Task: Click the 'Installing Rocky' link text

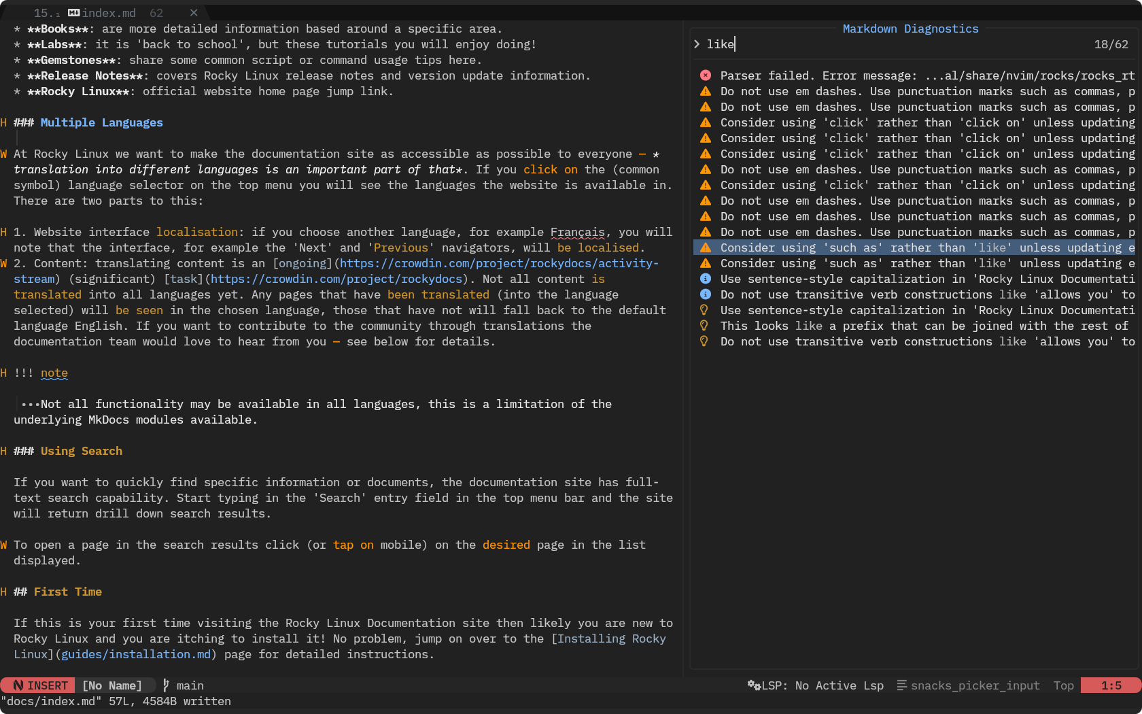Action: (612, 639)
